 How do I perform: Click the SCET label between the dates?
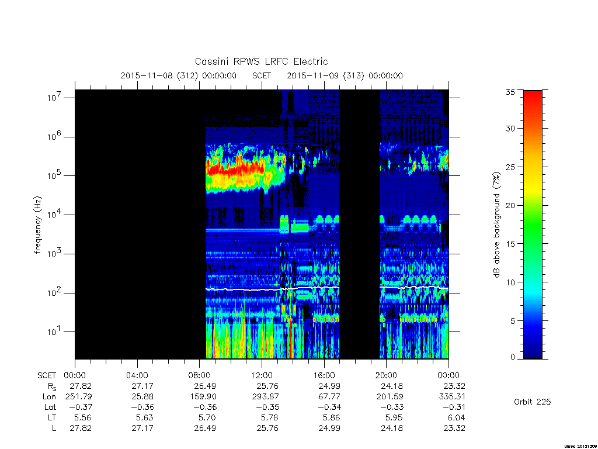(262, 75)
